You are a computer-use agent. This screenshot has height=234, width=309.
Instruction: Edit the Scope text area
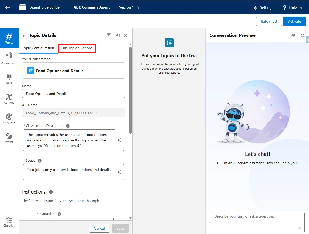click(74, 172)
